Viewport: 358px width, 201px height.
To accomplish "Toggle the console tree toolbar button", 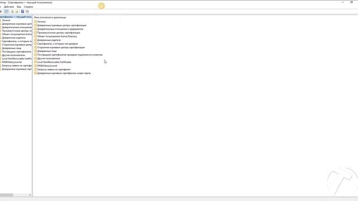I will (x=6, y=11).
